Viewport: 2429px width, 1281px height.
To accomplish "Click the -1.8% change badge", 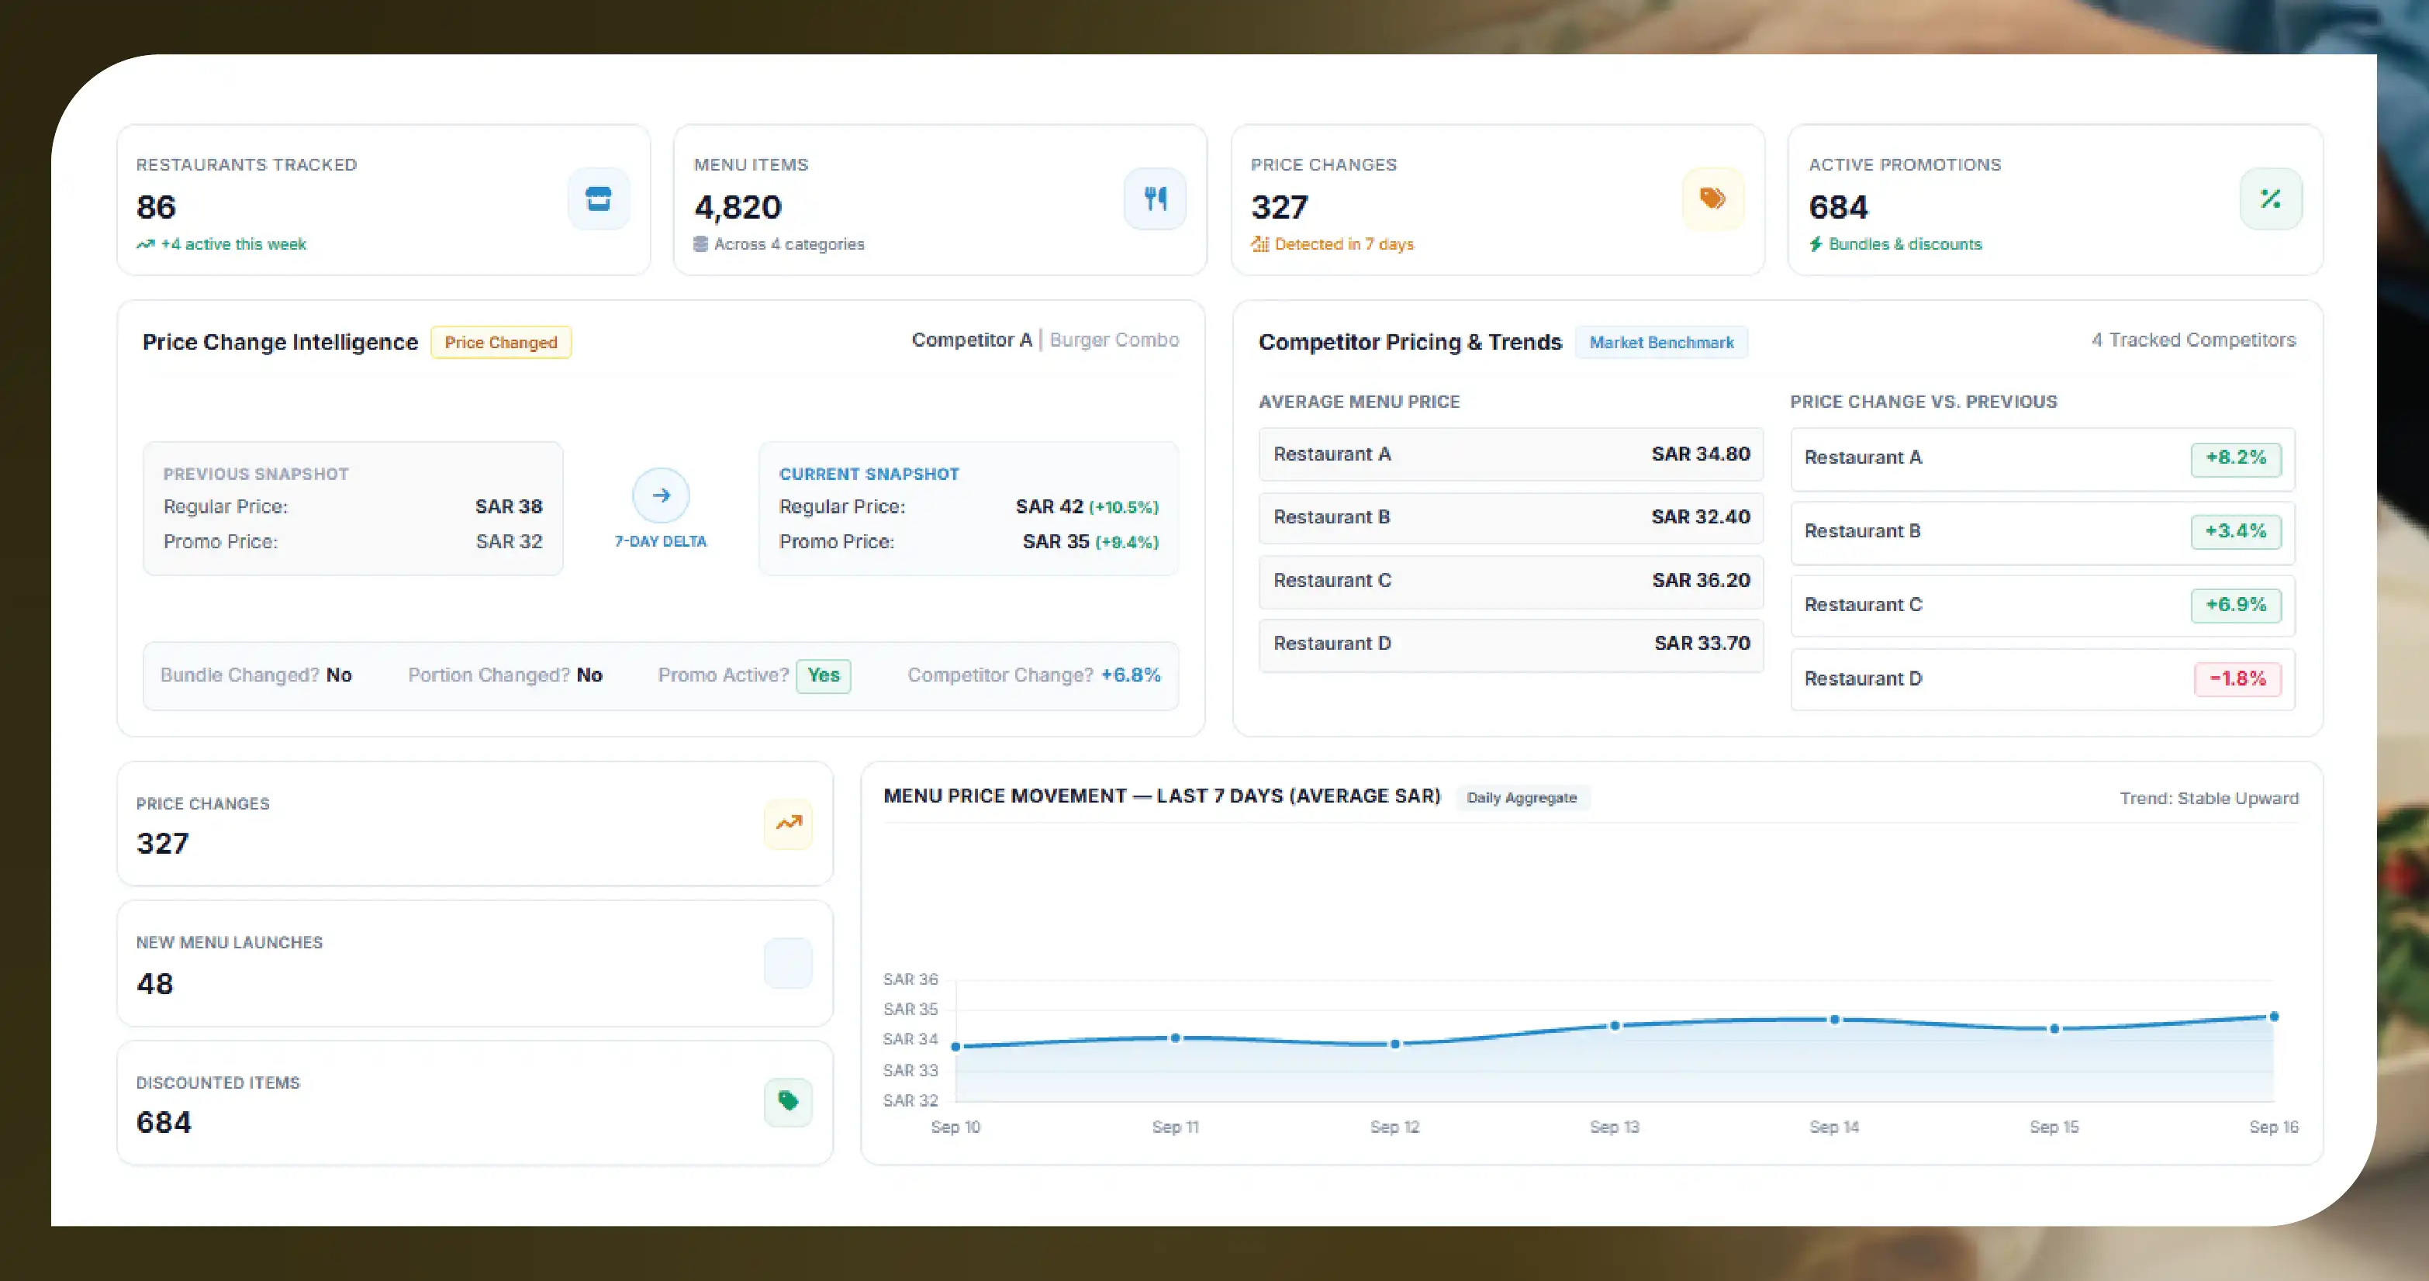I will 2237,678.
